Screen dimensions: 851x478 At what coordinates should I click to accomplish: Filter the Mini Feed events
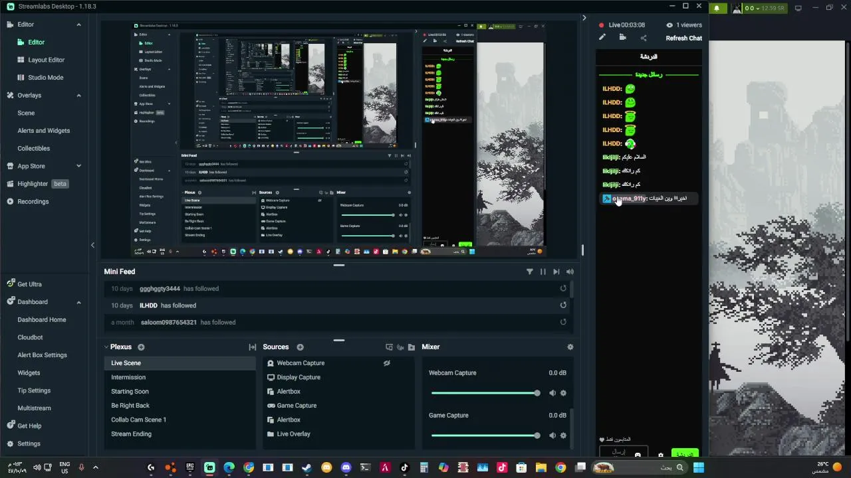(x=530, y=272)
